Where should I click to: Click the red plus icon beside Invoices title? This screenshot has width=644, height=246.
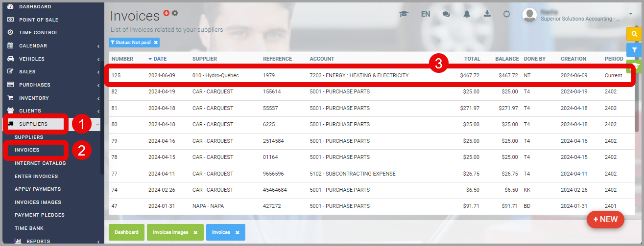tap(167, 13)
